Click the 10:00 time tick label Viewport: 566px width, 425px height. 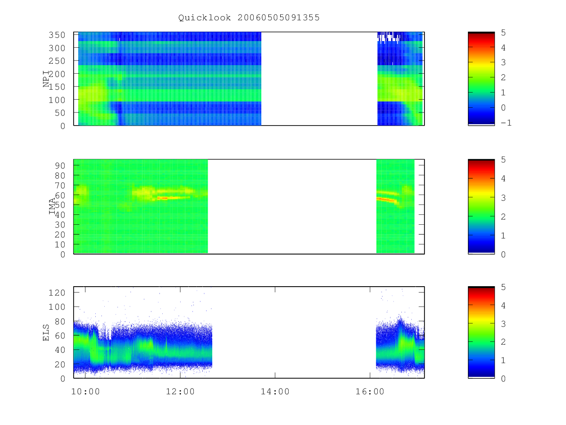[85, 391]
